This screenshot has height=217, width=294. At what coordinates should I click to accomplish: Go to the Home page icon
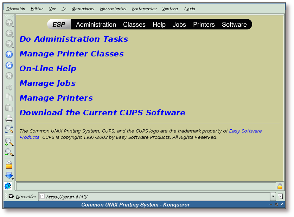point(9,54)
